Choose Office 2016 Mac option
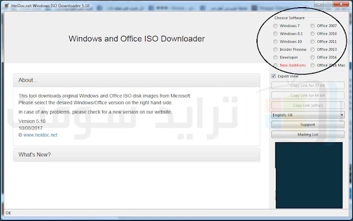 pos(313,65)
